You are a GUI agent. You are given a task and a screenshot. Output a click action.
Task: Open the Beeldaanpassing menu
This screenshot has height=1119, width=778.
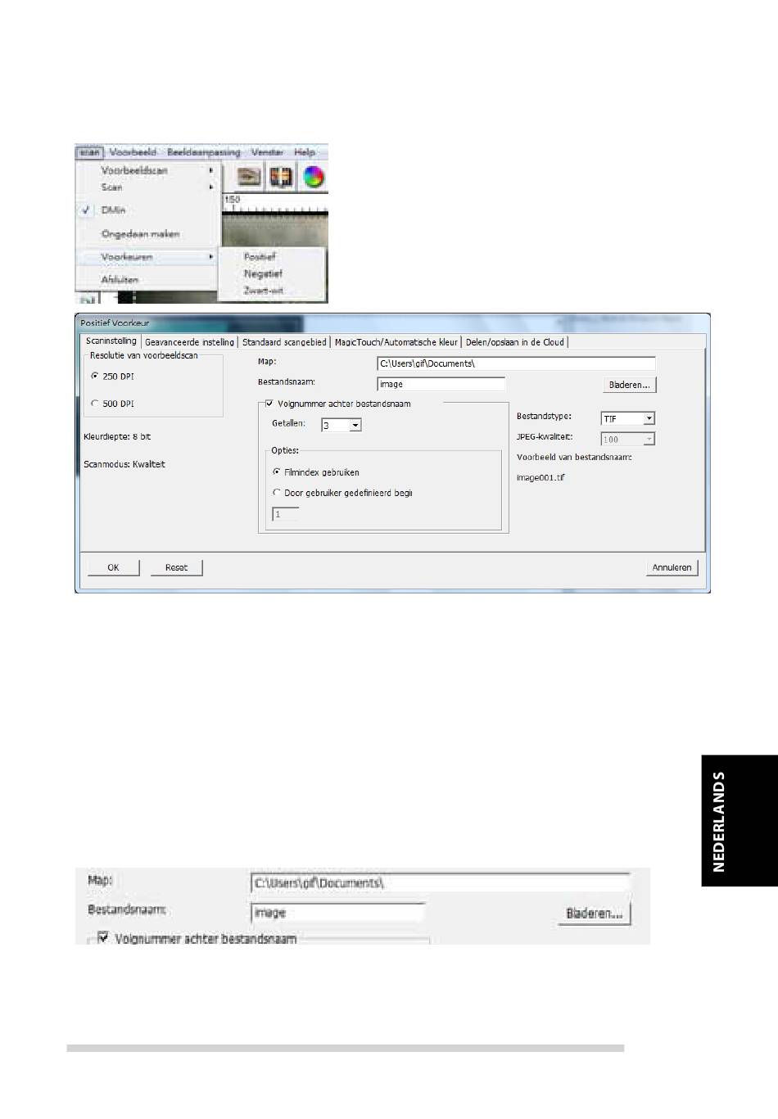coord(204,152)
